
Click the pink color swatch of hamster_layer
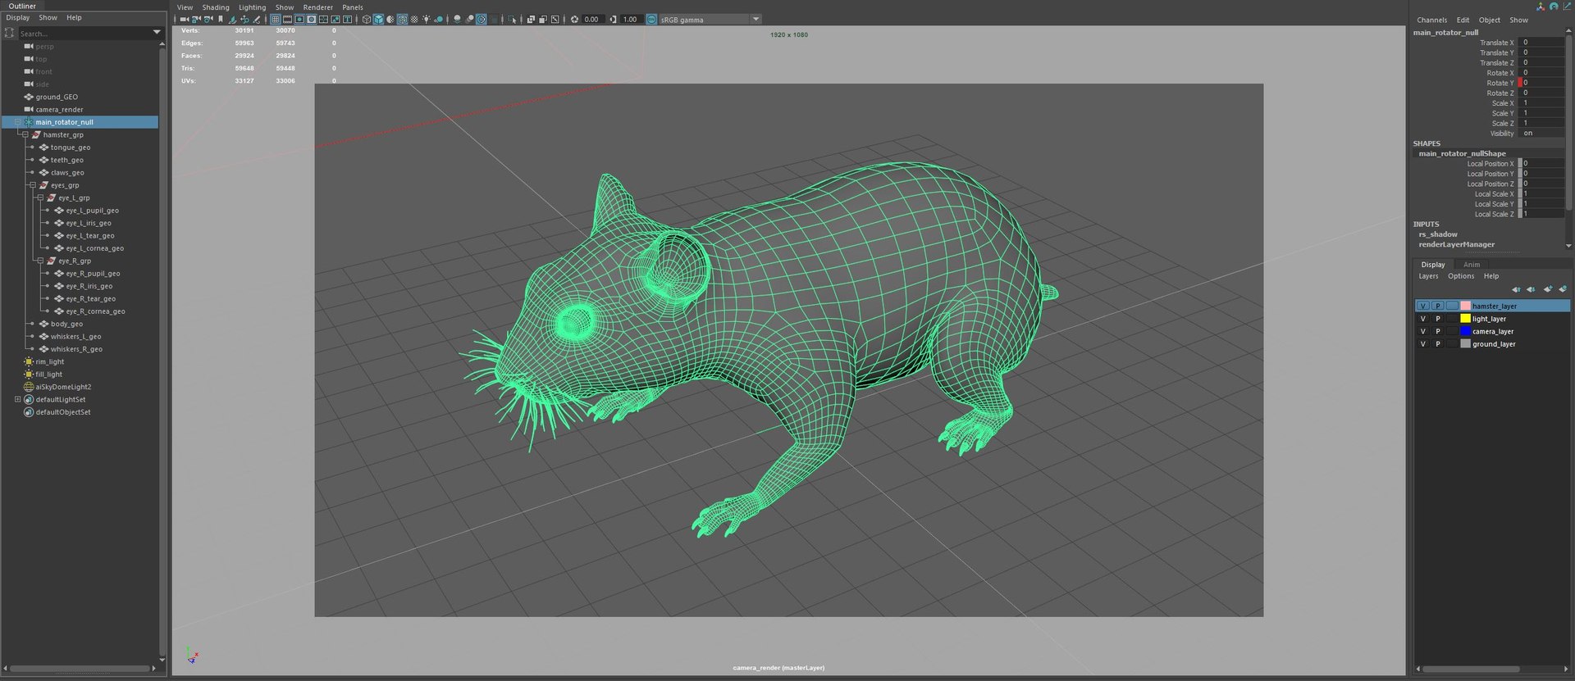click(x=1465, y=306)
